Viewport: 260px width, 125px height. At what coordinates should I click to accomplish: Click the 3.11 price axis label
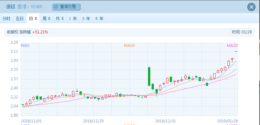pyautogui.click(x=14, y=51)
